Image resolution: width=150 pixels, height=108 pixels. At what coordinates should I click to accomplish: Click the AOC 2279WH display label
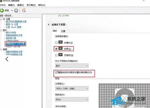tap(63, 16)
